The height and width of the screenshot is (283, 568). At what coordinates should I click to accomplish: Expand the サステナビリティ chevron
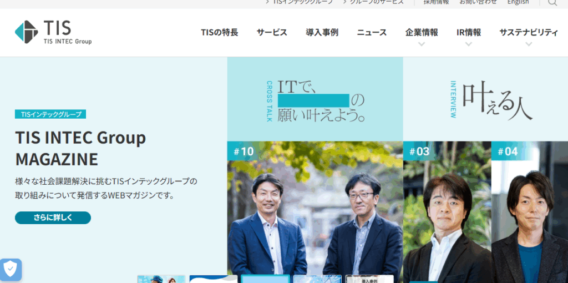pyautogui.click(x=529, y=44)
